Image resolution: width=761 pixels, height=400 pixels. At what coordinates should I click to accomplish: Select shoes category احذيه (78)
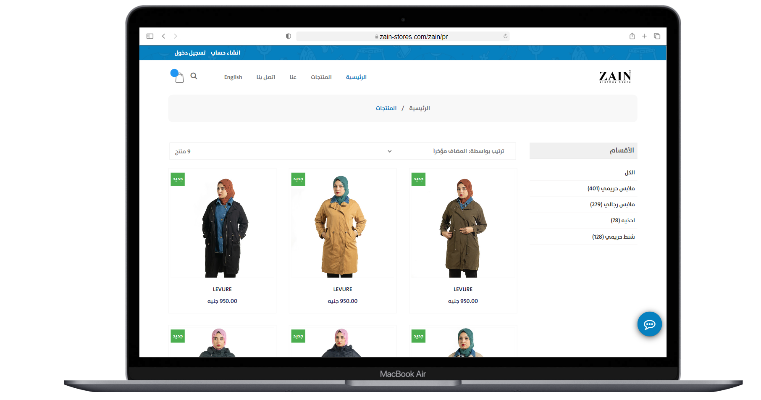pos(623,221)
